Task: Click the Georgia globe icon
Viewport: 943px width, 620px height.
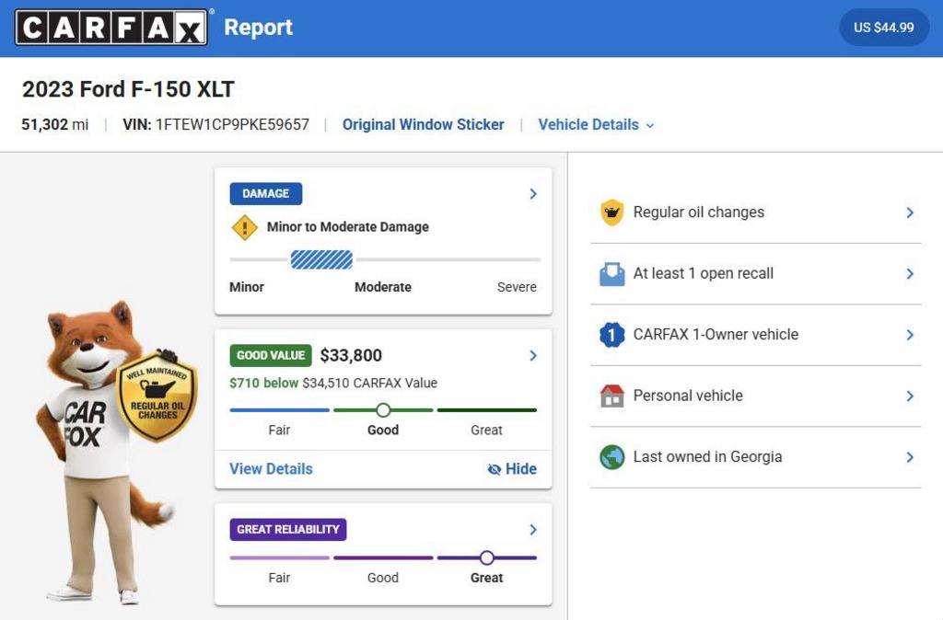Action: point(612,457)
